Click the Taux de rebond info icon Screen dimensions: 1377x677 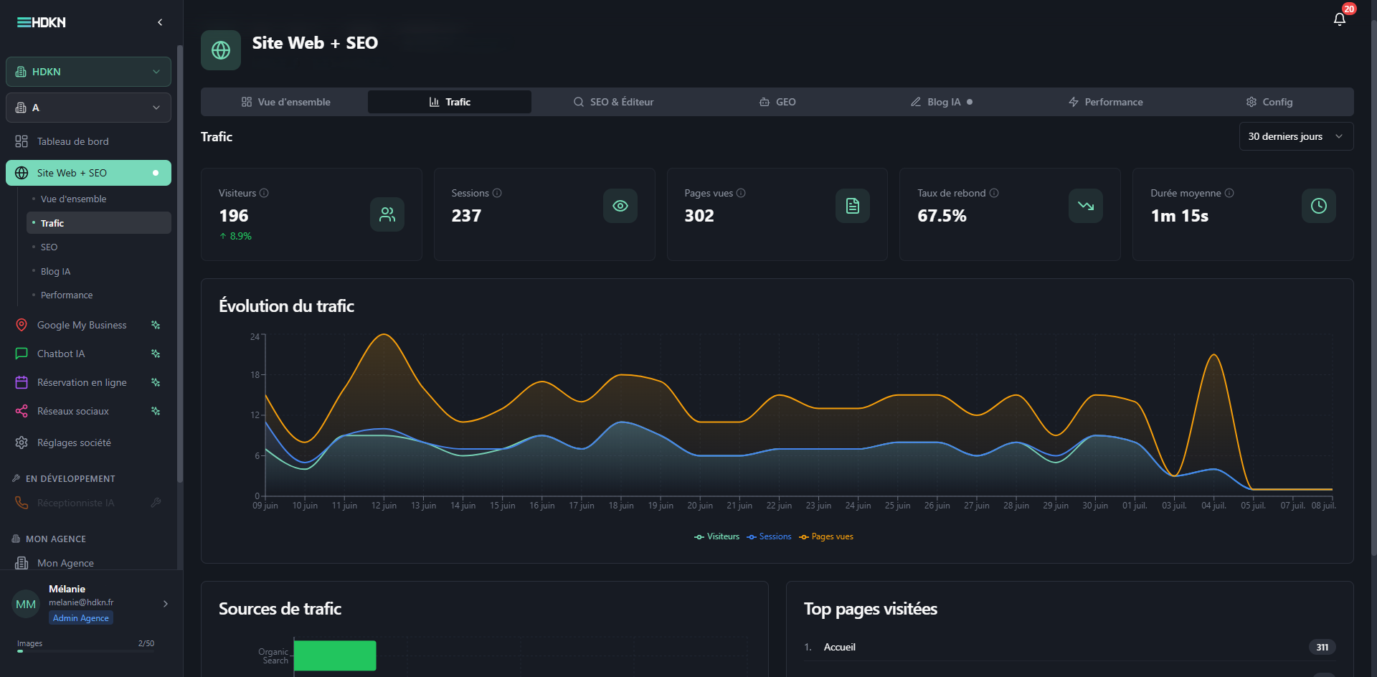click(x=994, y=193)
